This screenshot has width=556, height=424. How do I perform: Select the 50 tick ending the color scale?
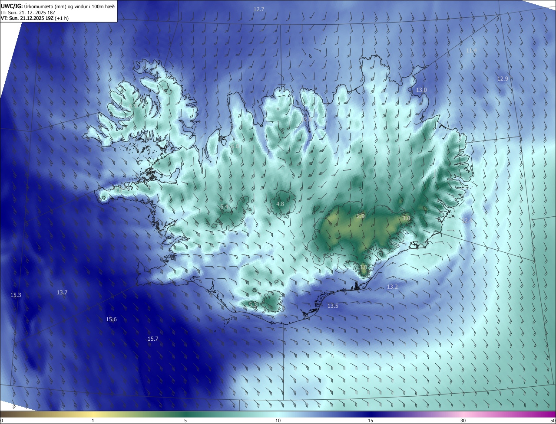coord(553,421)
